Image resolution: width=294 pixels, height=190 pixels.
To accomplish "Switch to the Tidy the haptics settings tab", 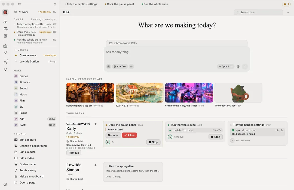I will tap(81, 4).
